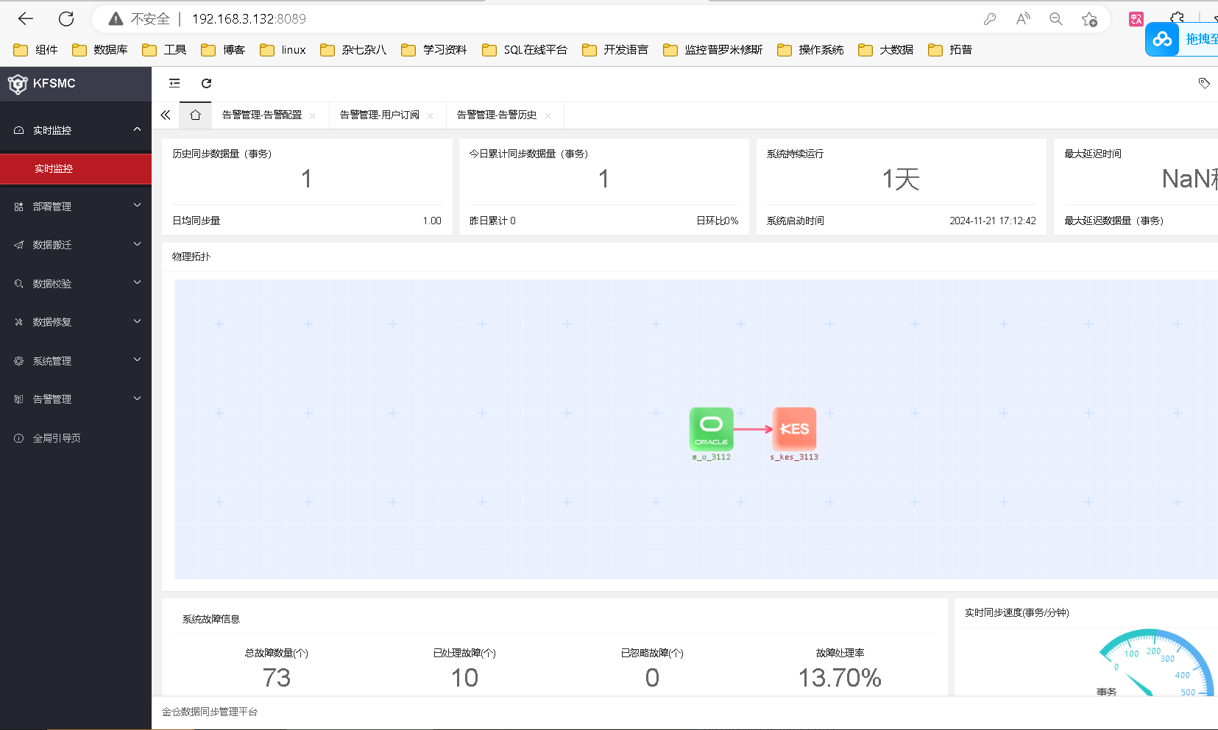The height and width of the screenshot is (730, 1218).
Task: Open the linux bookmark folder
Action: click(x=283, y=50)
